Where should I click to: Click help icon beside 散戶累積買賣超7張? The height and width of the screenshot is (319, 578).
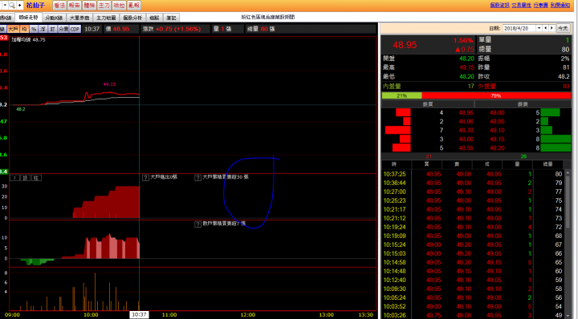point(197,224)
